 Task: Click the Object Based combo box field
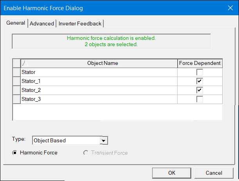point(66,140)
